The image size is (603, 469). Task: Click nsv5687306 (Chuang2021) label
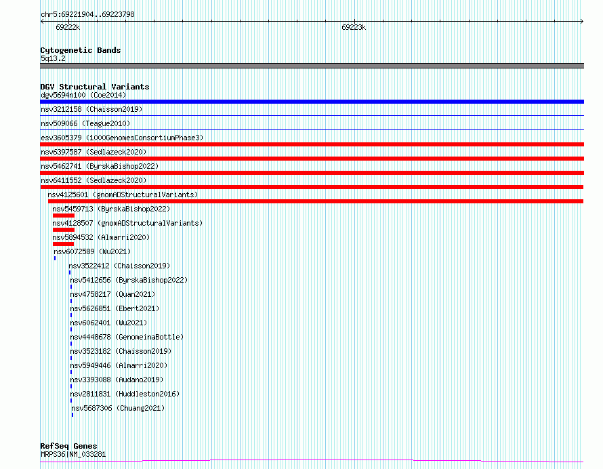click(118, 408)
